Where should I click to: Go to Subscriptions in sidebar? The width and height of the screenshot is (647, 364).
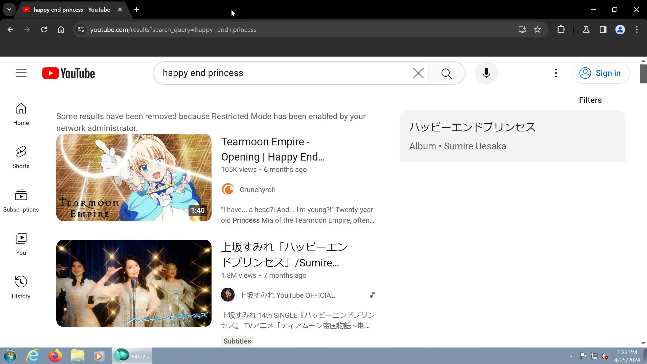click(x=21, y=201)
